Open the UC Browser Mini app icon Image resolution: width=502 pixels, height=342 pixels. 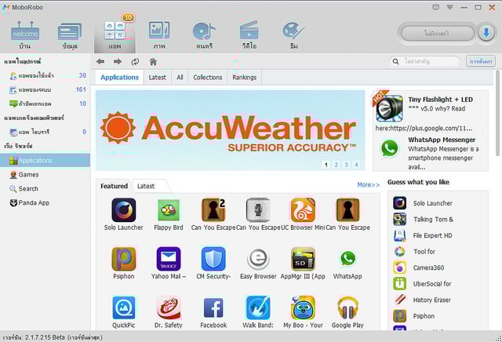click(x=303, y=209)
